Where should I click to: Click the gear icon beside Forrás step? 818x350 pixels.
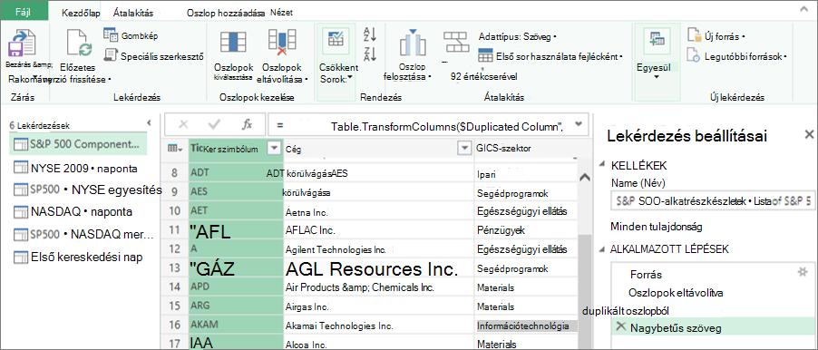803,271
